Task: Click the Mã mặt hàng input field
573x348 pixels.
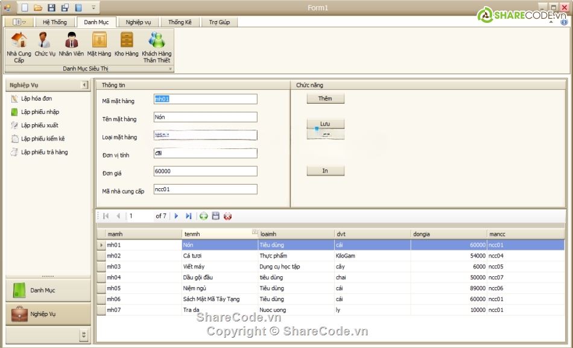Action: [205, 99]
